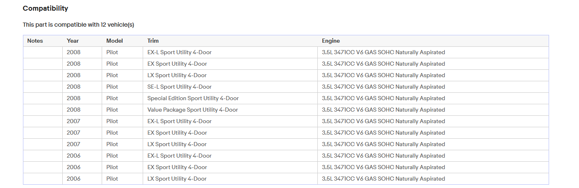
Task: Click Pilot in the 2008 EX-L row
Action: tap(112, 52)
